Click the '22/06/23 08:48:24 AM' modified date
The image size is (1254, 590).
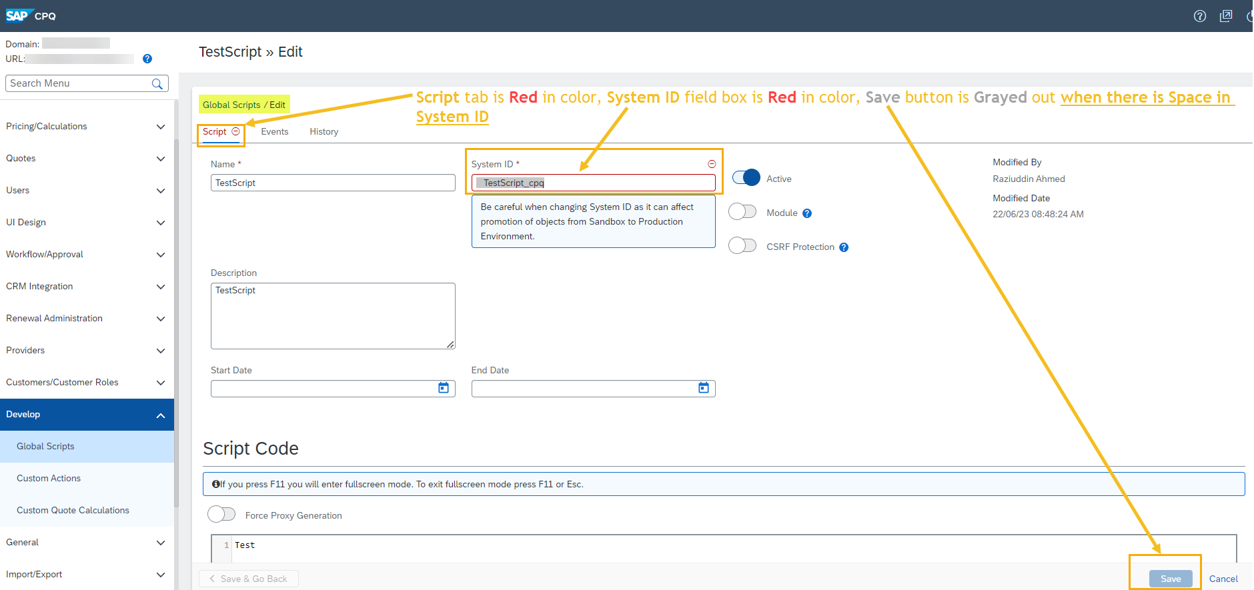pos(1038,214)
